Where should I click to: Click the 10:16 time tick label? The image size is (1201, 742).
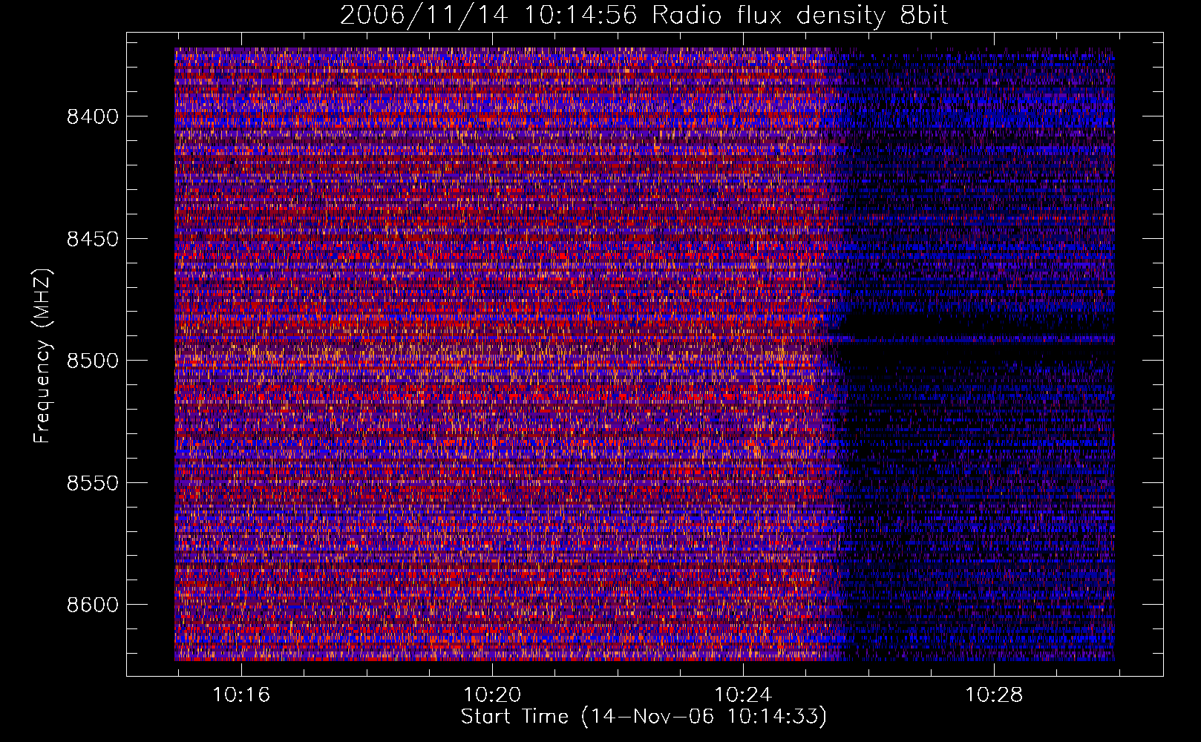[x=241, y=695]
